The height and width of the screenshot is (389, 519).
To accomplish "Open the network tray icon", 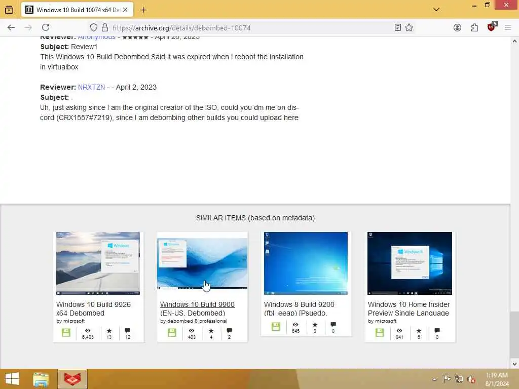I will (x=459, y=379).
